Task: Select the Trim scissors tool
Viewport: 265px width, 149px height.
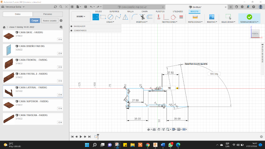Action: 142,17
